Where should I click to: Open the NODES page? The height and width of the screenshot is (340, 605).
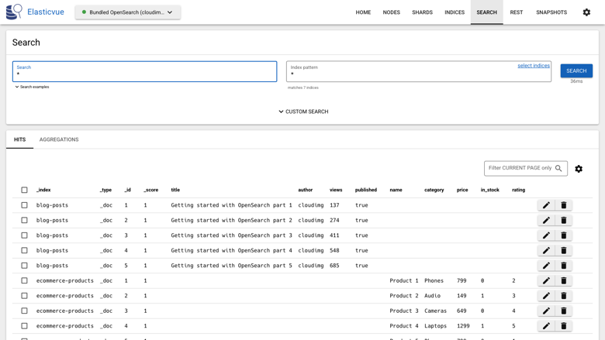coord(391,12)
